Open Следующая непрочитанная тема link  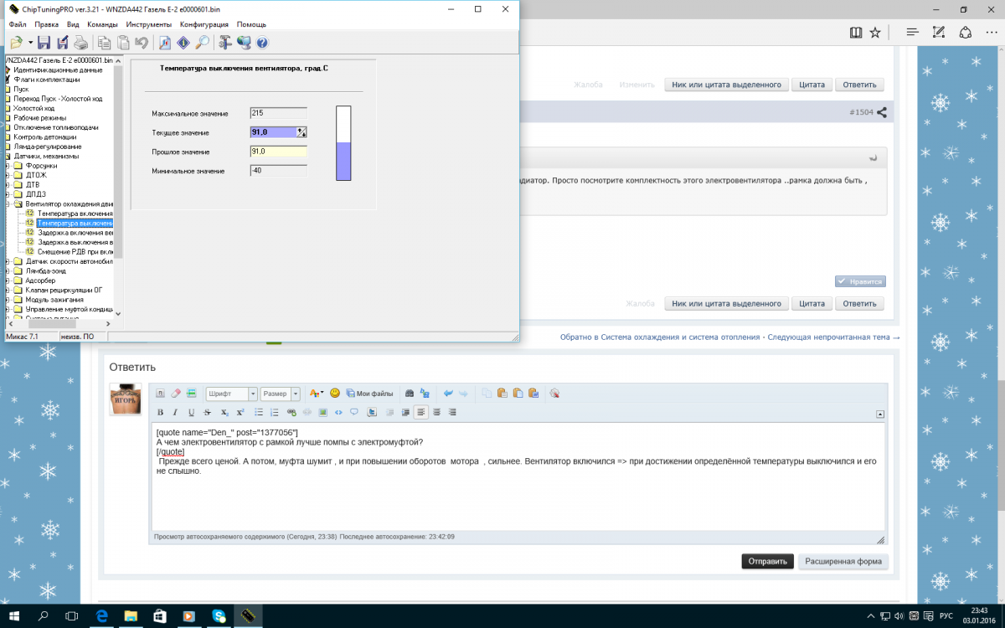click(x=833, y=337)
